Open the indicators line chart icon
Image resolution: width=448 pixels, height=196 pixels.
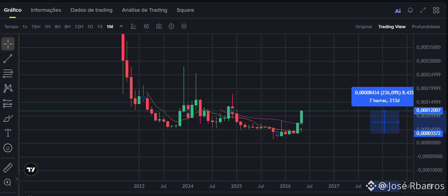tap(133, 27)
